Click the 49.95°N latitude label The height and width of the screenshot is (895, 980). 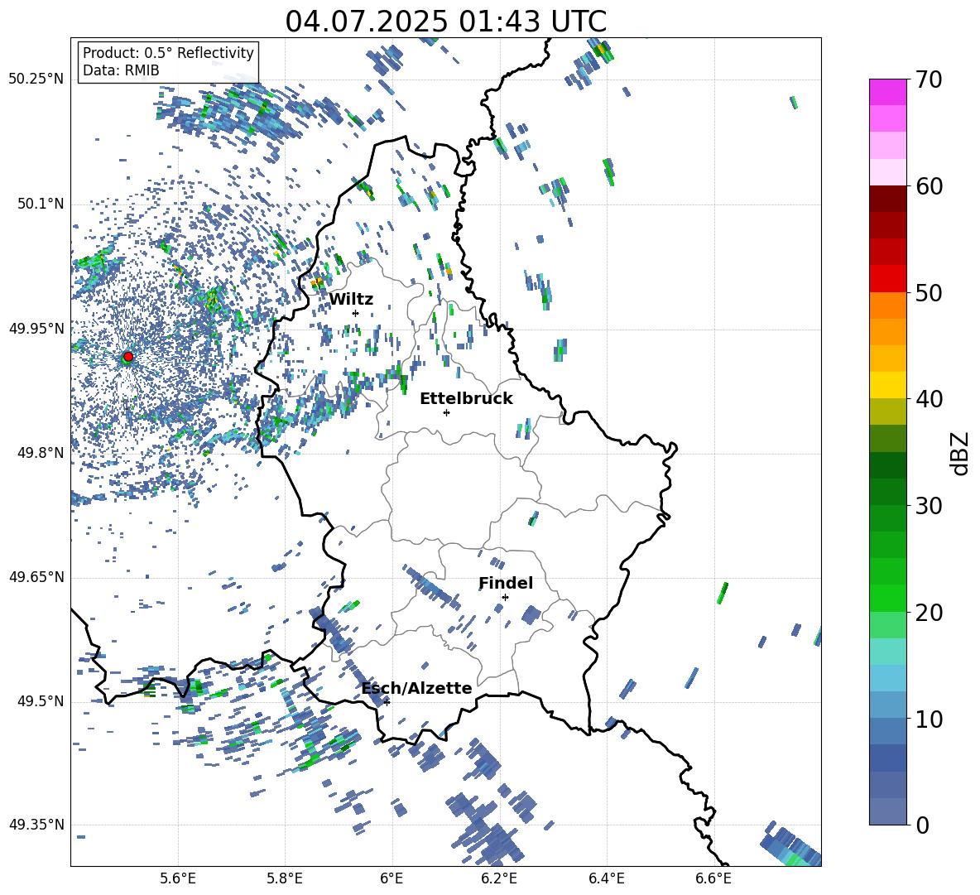[36, 328]
